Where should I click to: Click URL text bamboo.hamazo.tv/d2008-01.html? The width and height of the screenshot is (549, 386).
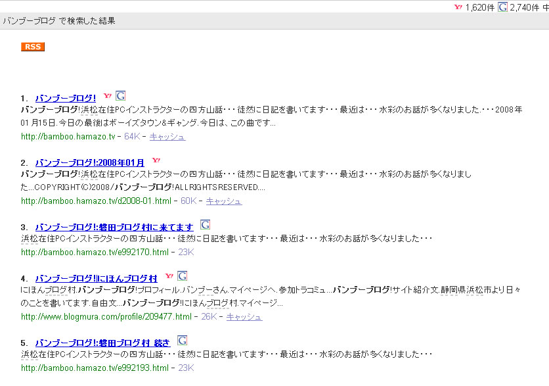pos(97,201)
